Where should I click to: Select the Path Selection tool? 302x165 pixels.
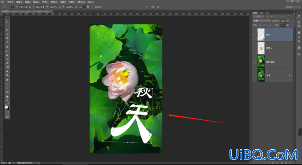click(x=7, y=88)
